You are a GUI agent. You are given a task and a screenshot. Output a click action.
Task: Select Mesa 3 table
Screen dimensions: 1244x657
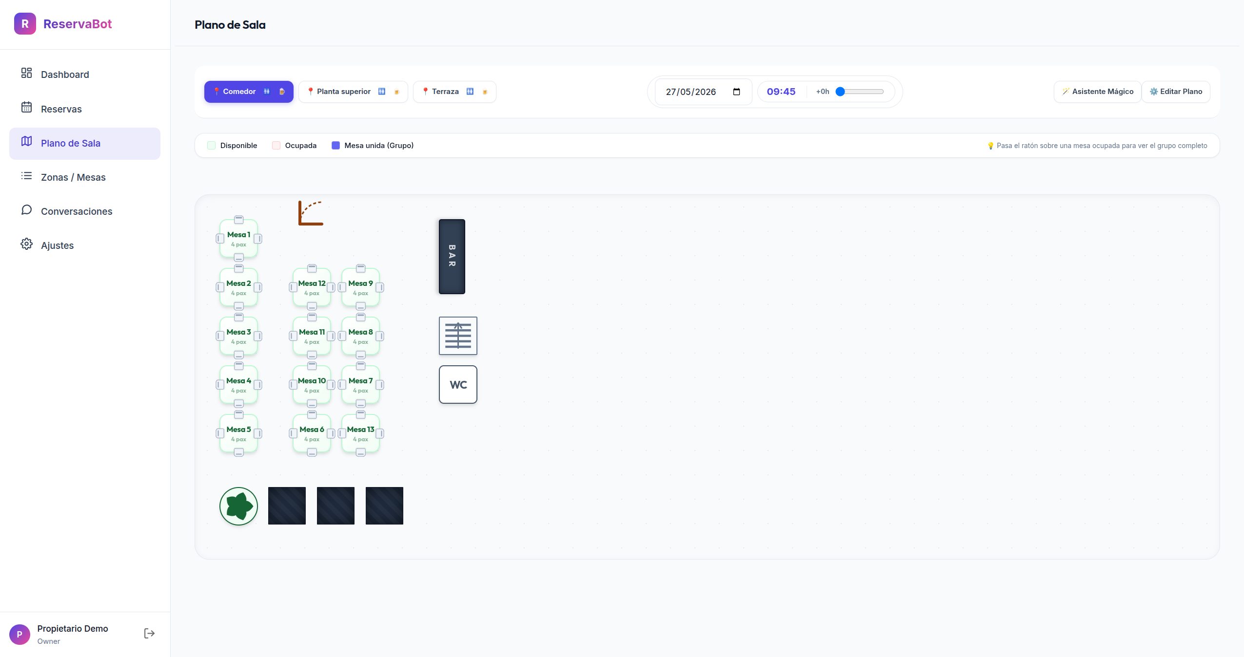[x=238, y=336]
